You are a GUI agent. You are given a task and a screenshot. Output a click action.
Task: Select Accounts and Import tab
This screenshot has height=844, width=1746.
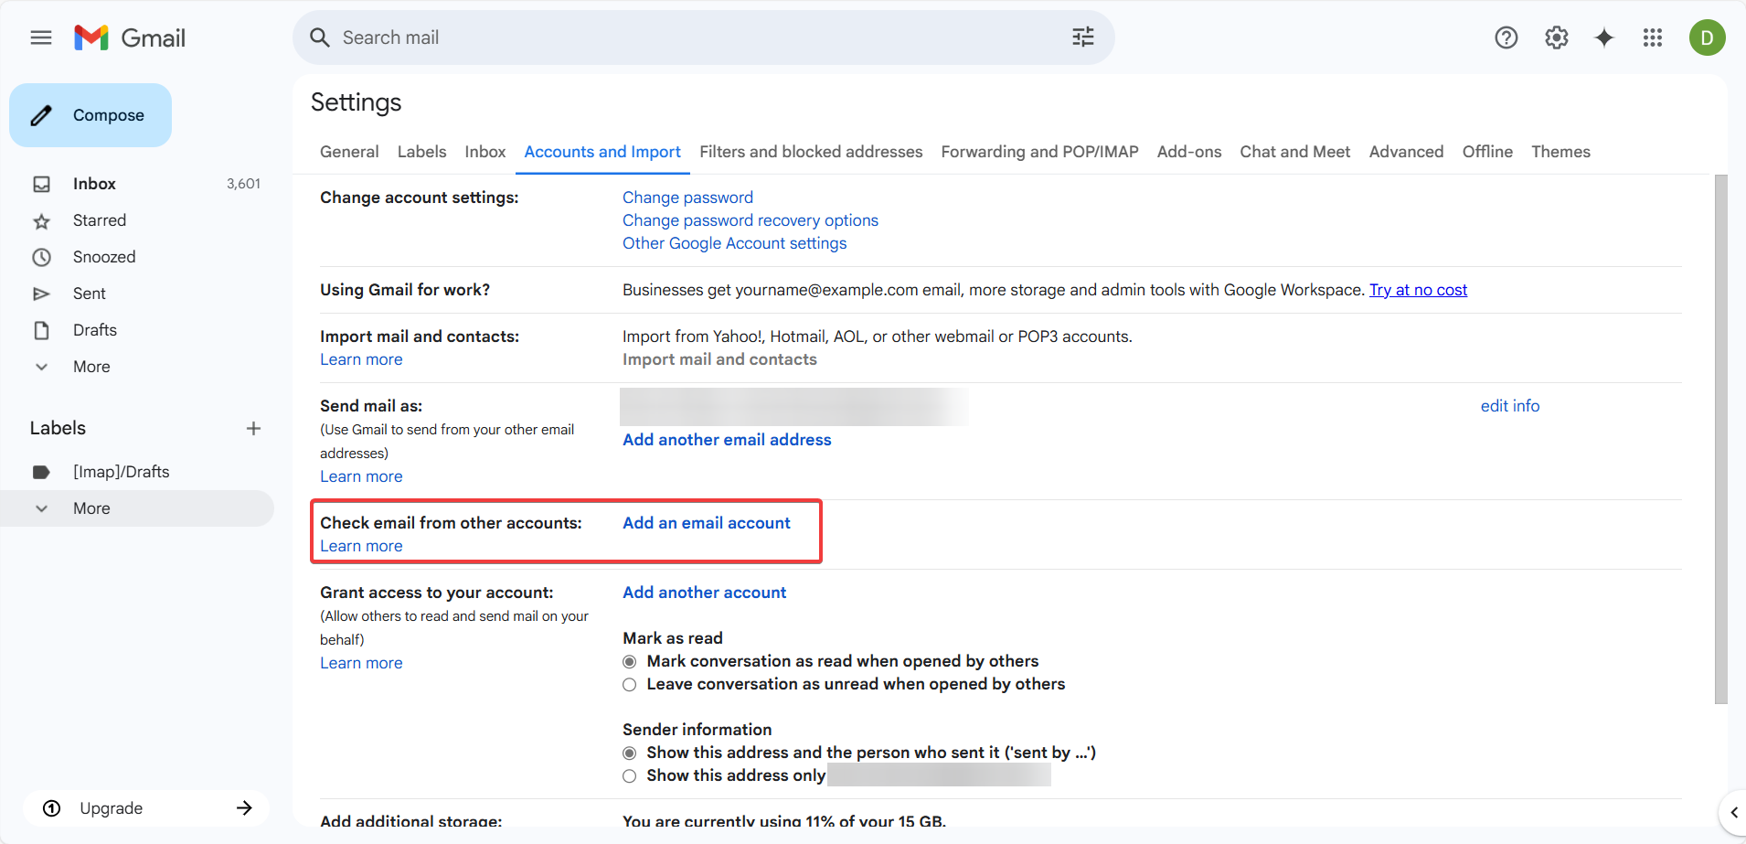point(602,152)
